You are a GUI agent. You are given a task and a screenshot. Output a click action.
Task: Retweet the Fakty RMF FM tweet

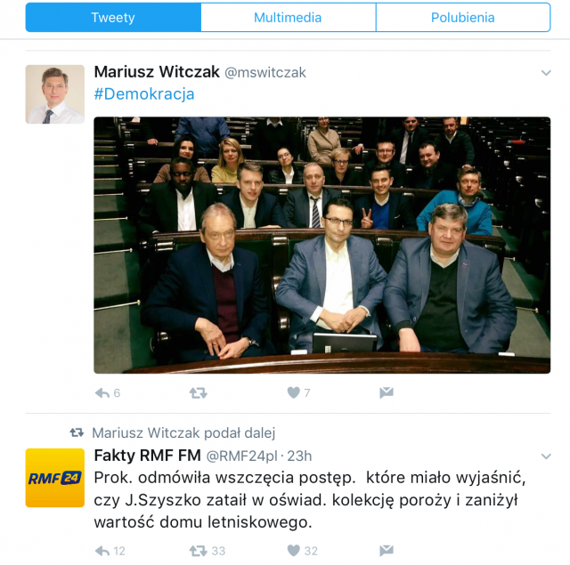click(x=198, y=551)
